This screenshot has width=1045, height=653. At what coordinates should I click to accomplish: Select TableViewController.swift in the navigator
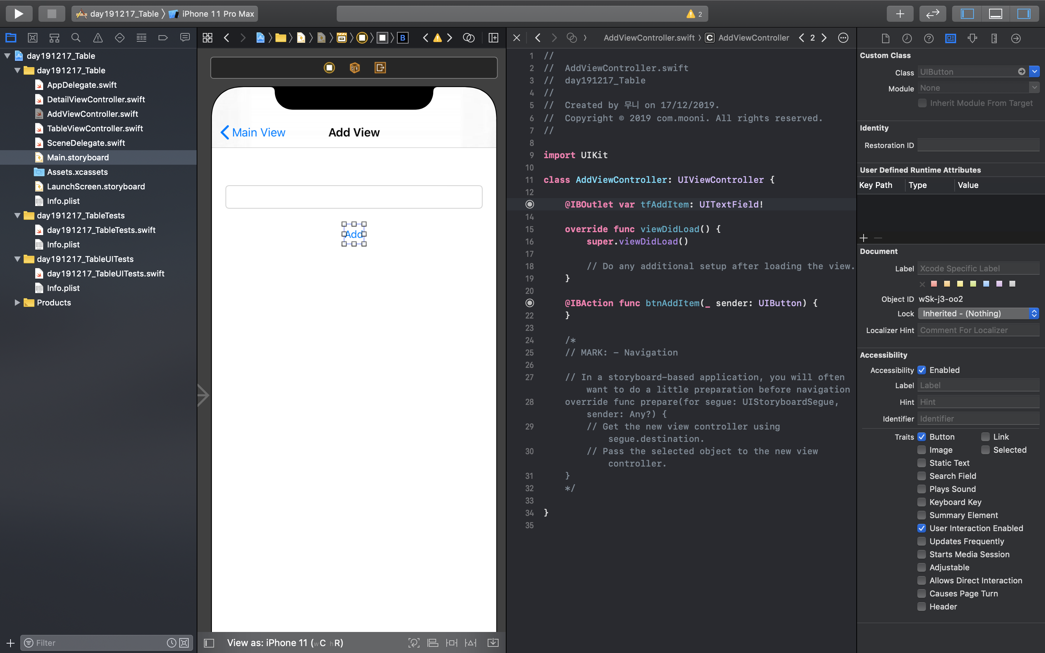pyautogui.click(x=95, y=128)
